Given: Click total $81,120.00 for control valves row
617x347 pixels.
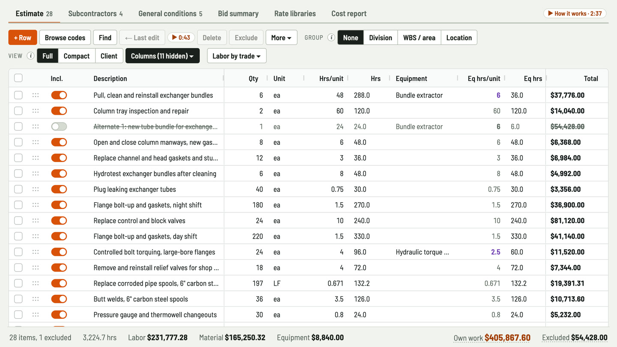Looking at the screenshot, I should tap(567, 221).
